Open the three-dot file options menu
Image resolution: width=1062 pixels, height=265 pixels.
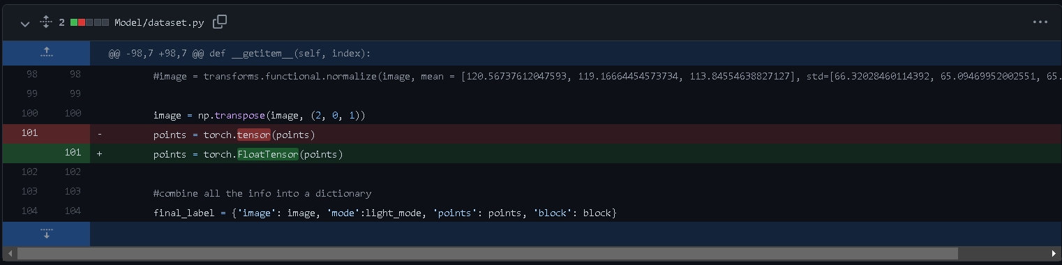1040,22
